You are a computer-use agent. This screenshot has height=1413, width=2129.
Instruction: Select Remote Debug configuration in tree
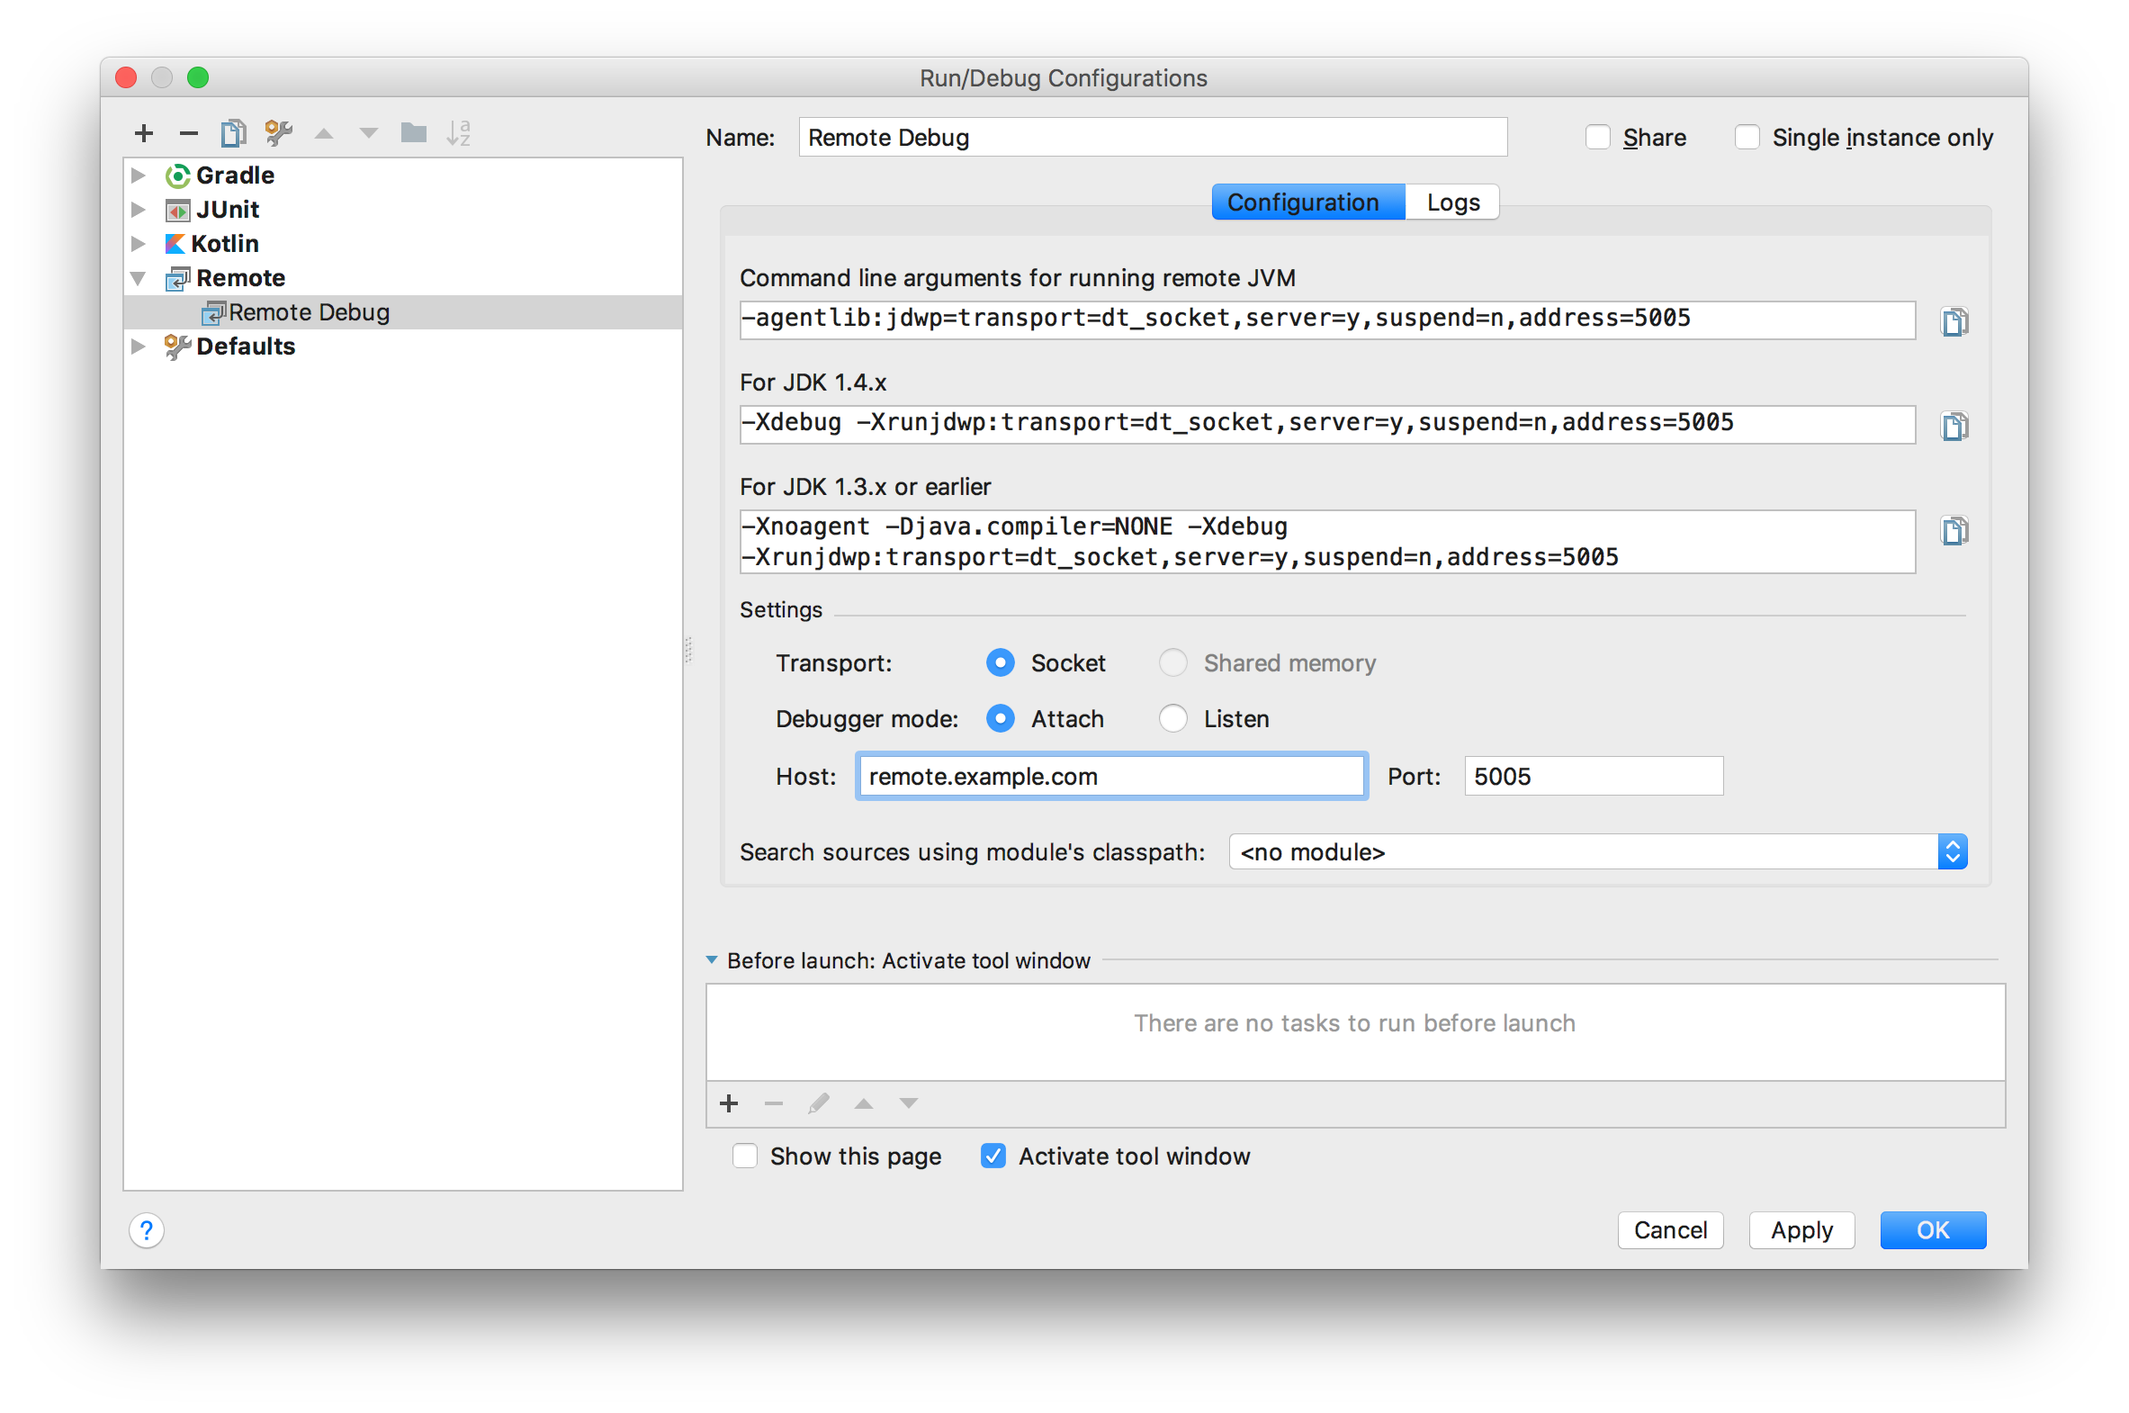click(308, 312)
